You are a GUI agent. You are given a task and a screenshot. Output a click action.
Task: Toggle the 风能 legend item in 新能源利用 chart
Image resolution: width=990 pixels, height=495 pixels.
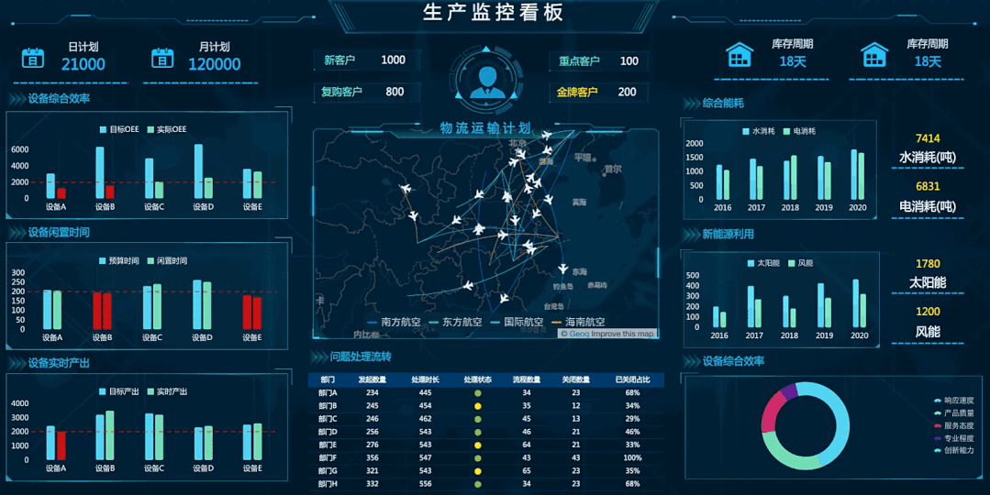click(801, 263)
